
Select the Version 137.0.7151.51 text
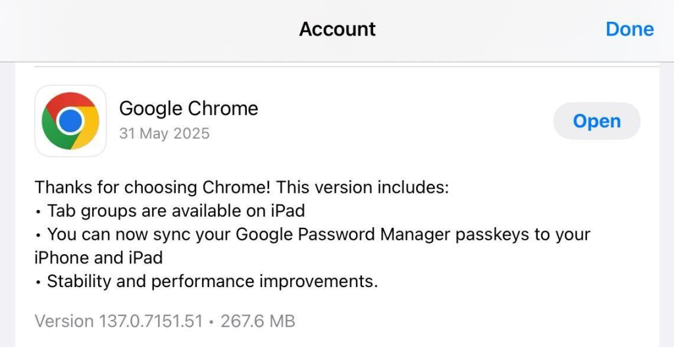[118, 321]
